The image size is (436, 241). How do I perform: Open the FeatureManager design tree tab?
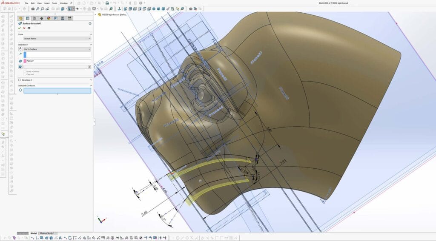(x=20, y=18)
